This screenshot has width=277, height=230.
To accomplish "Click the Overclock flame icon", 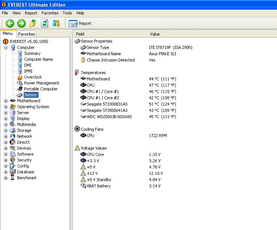I will point(20,77).
